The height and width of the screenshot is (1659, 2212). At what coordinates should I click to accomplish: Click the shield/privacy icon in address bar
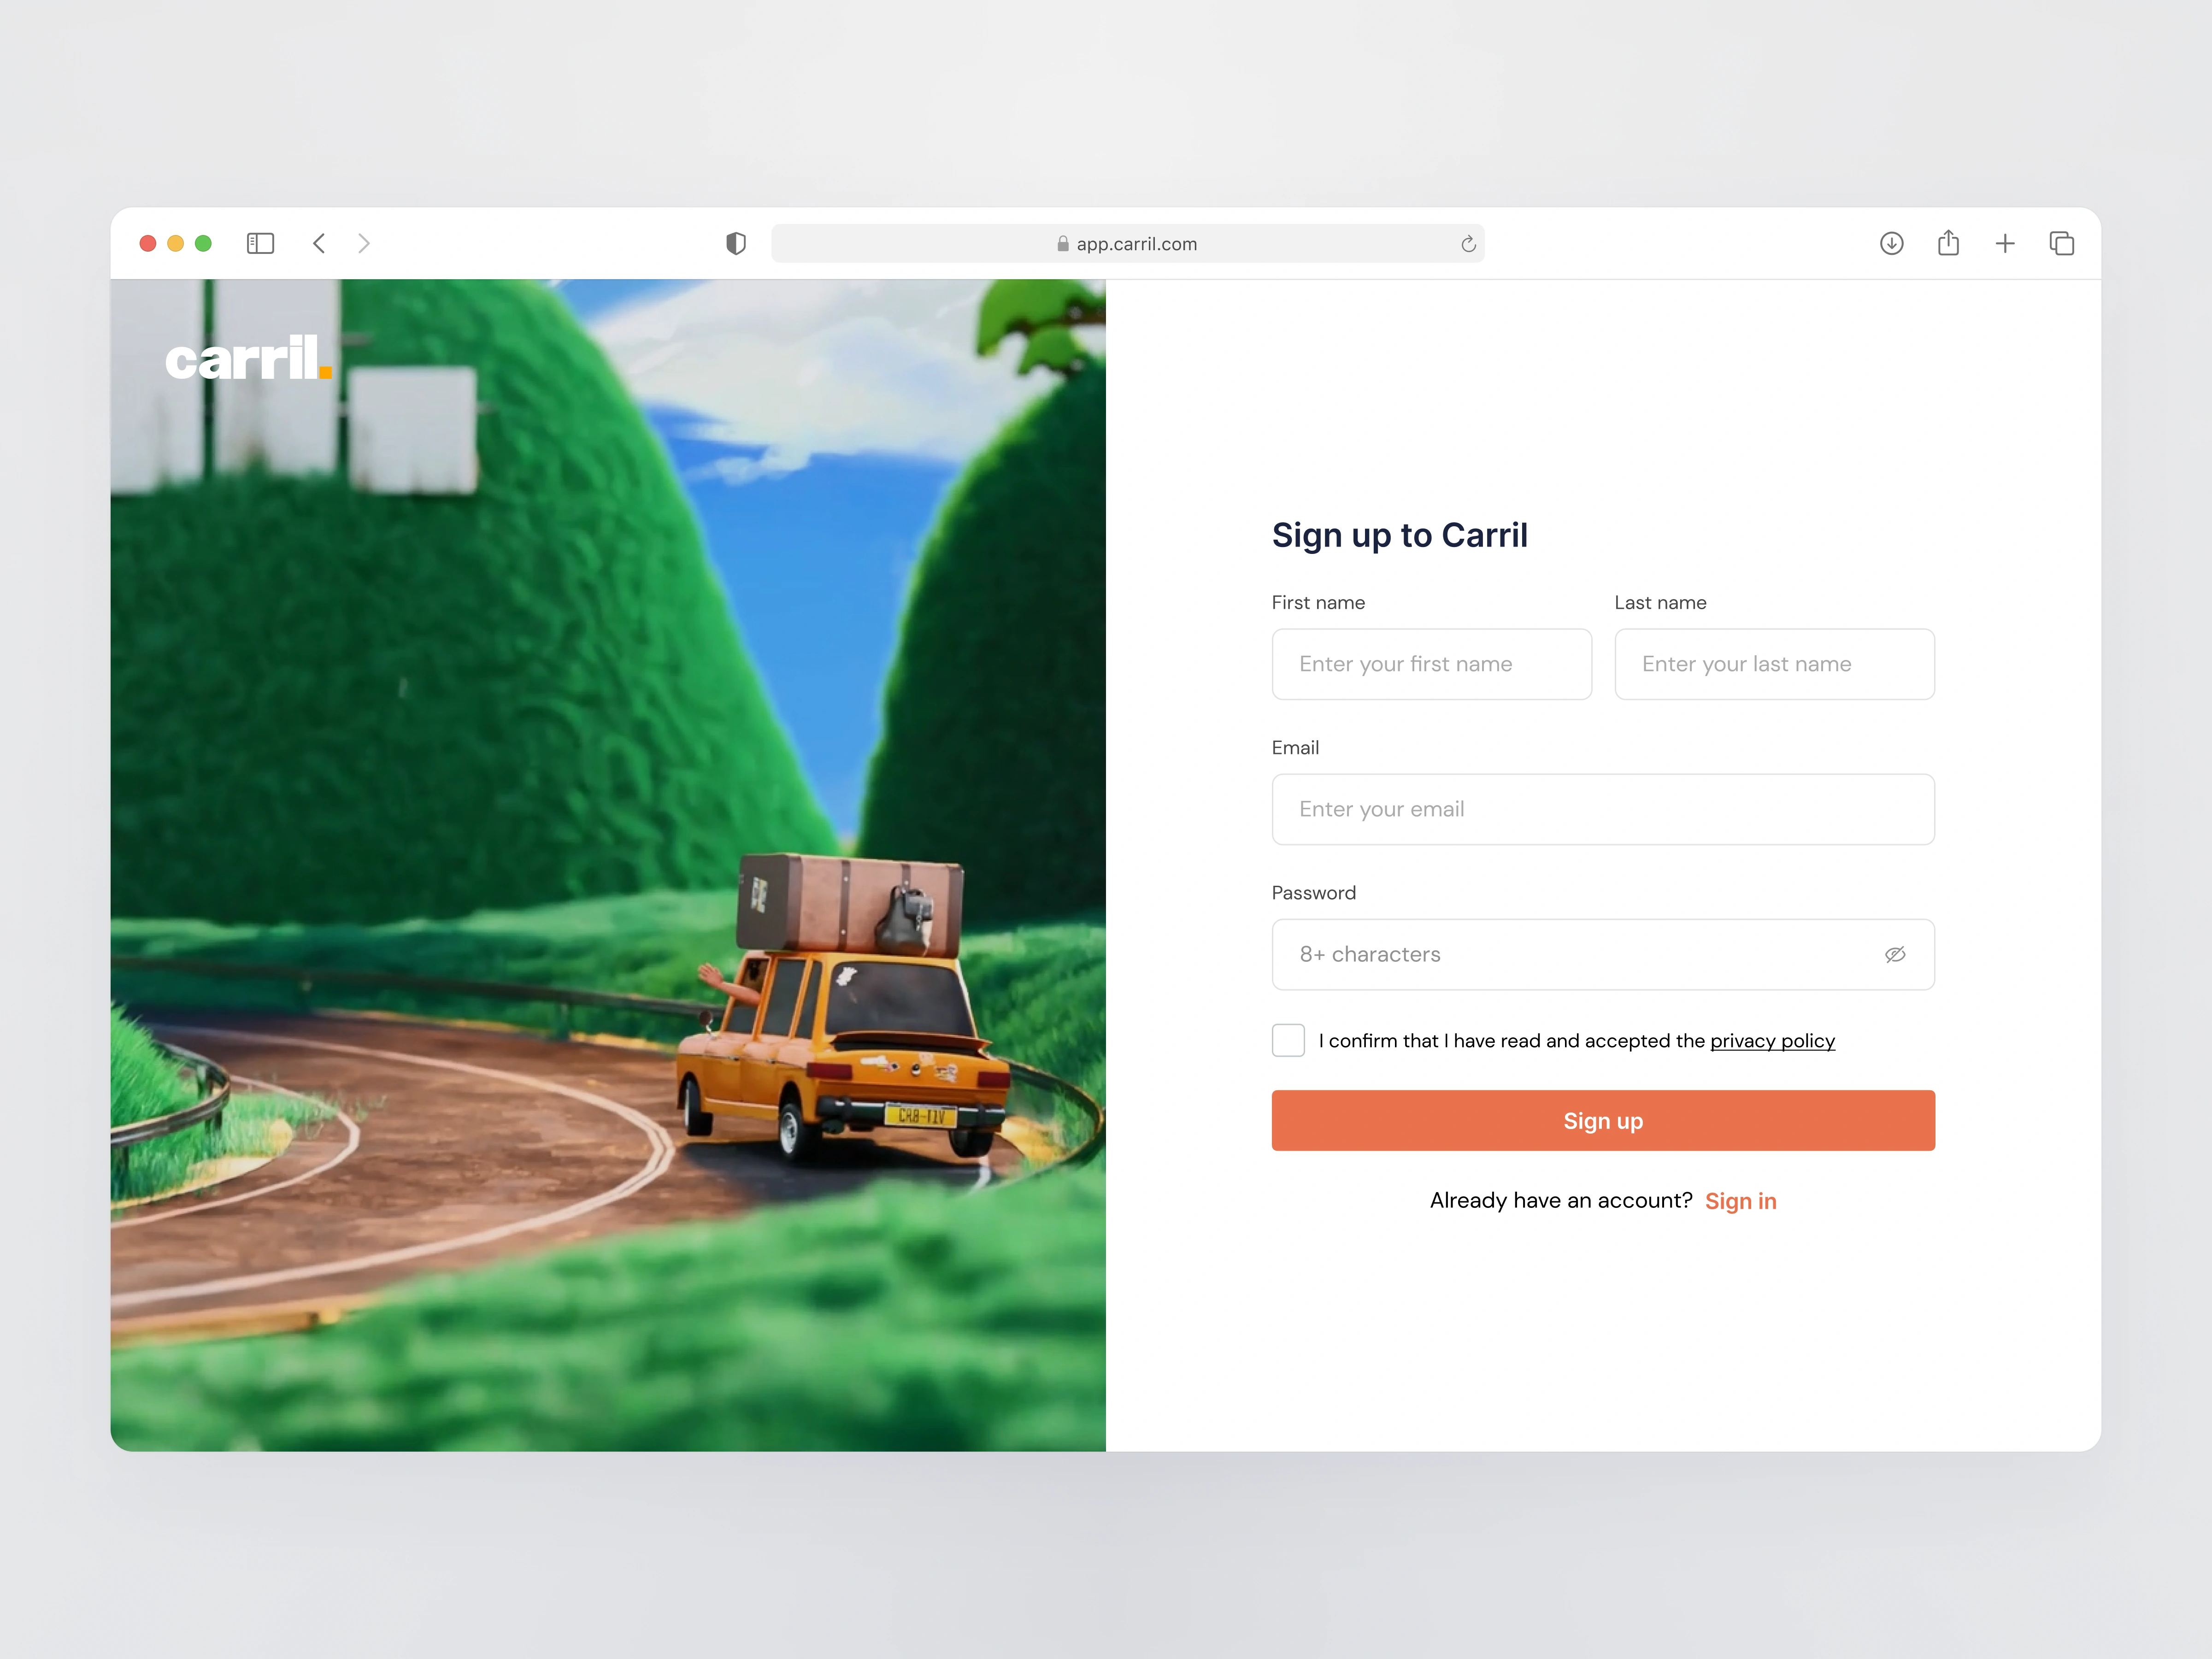(735, 242)
